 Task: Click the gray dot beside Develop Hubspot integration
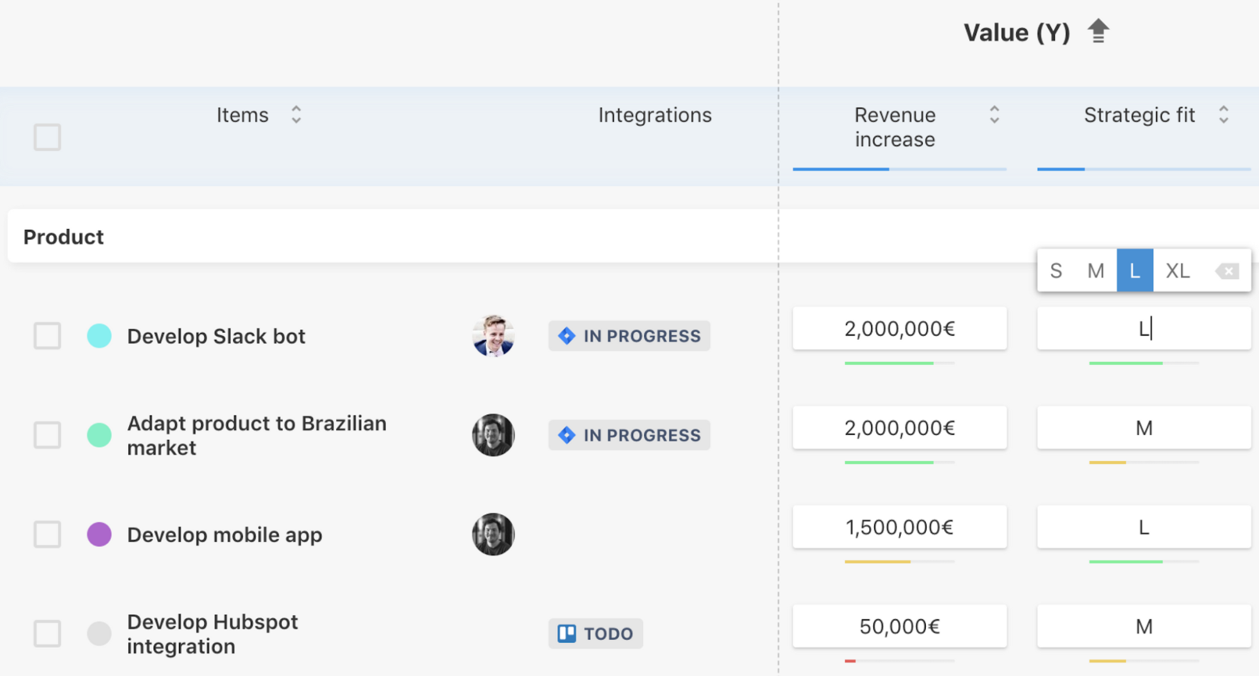pyautogui.click(x=99, y=634)
